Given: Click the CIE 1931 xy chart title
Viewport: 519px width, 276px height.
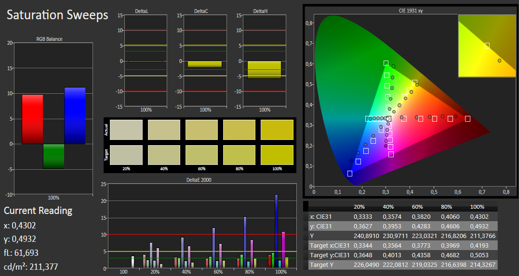Looking at the screenshot, I should 411,11.
